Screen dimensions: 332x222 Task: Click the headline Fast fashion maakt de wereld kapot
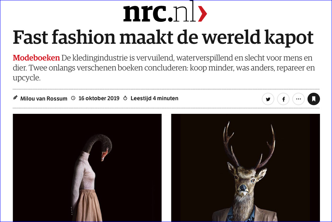(x=163, y=38)
